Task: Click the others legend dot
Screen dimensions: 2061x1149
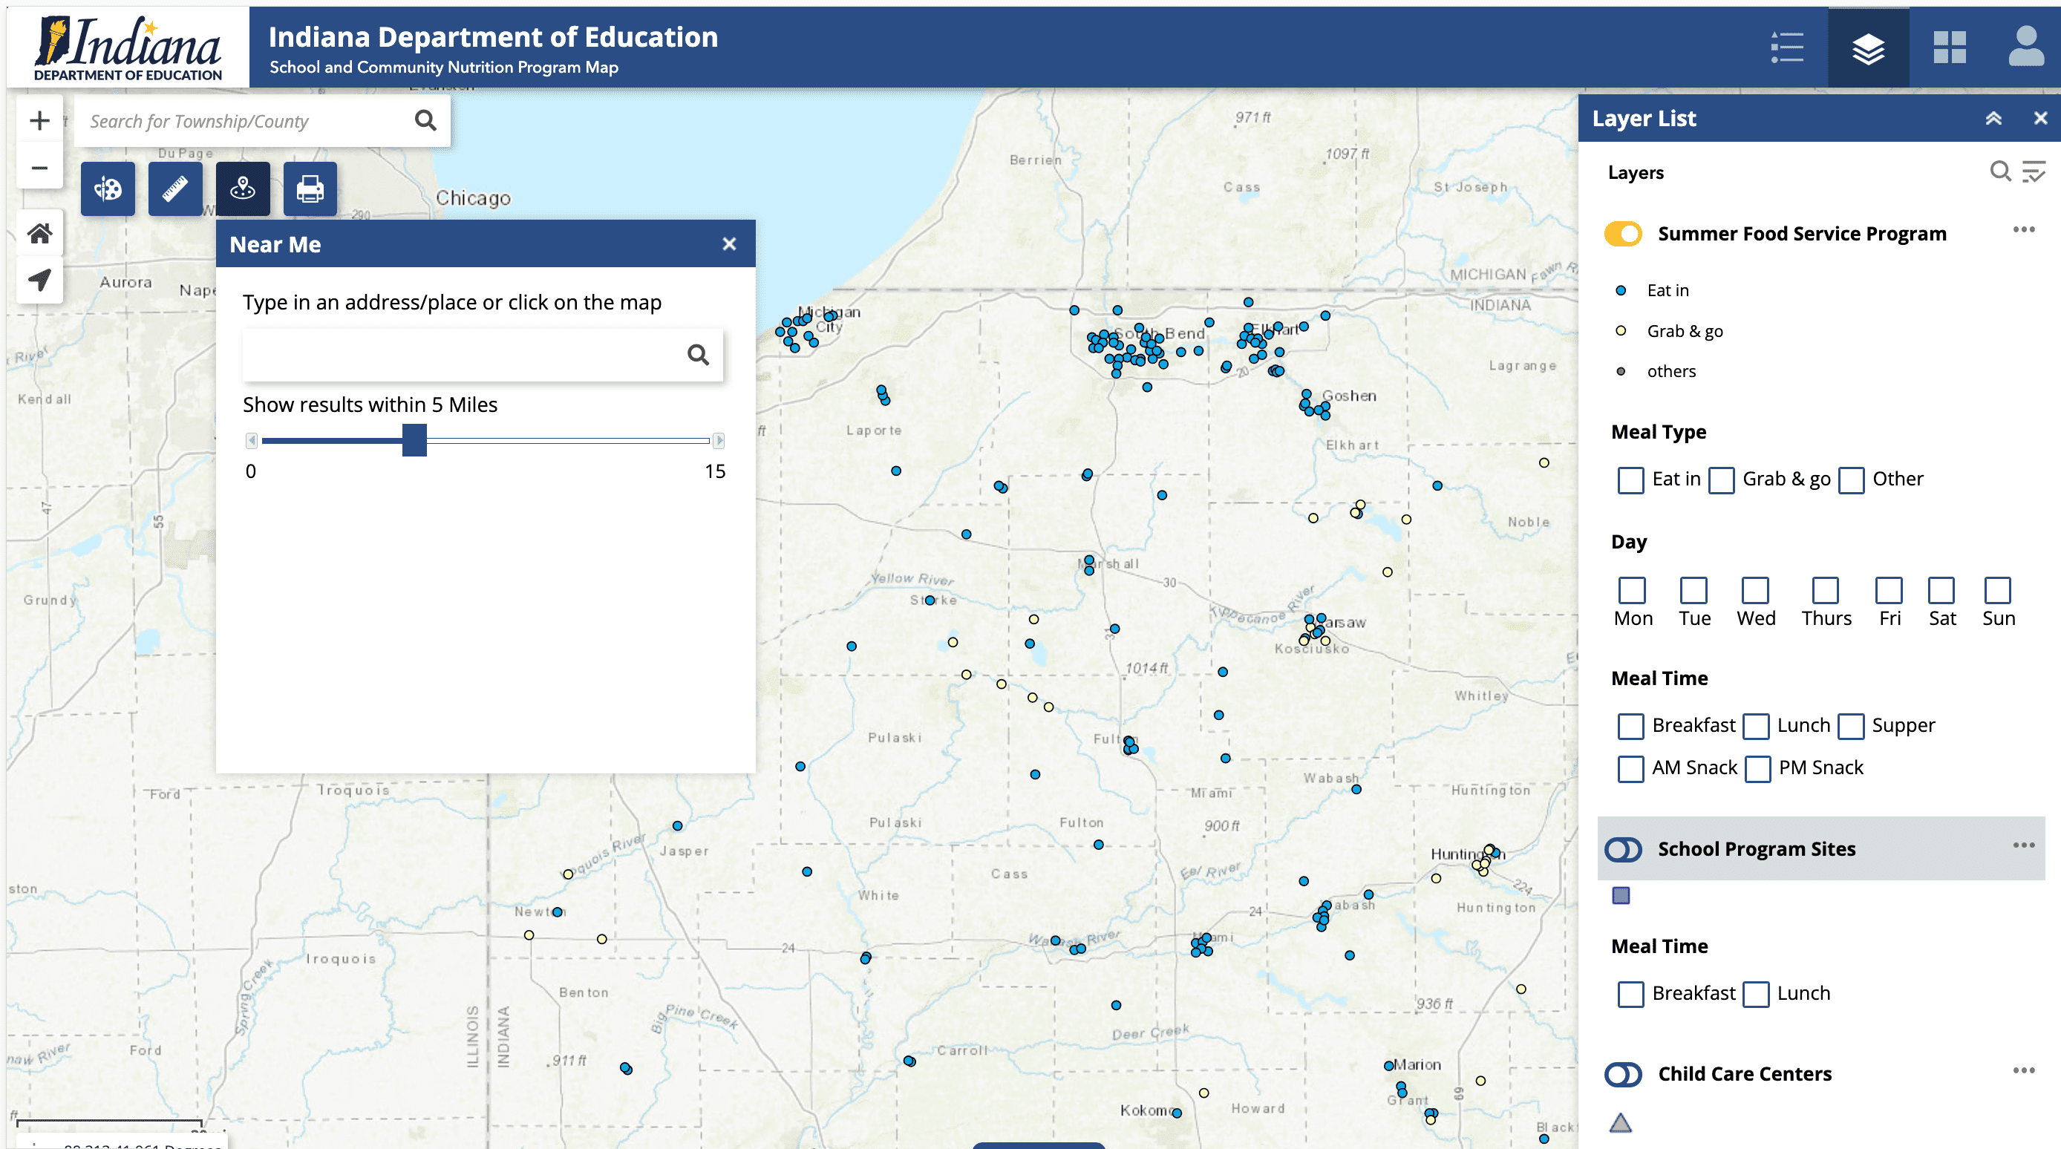Action: (x=1621, y=371)
